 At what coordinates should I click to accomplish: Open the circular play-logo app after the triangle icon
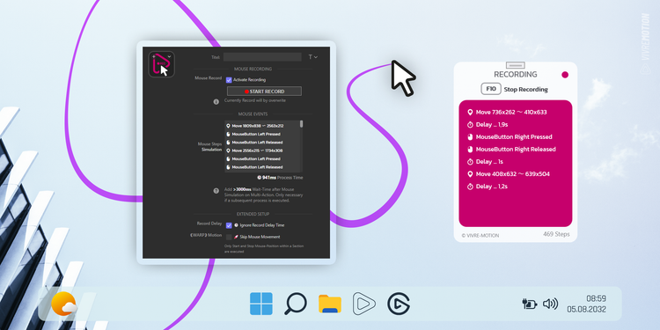[398, 304]
